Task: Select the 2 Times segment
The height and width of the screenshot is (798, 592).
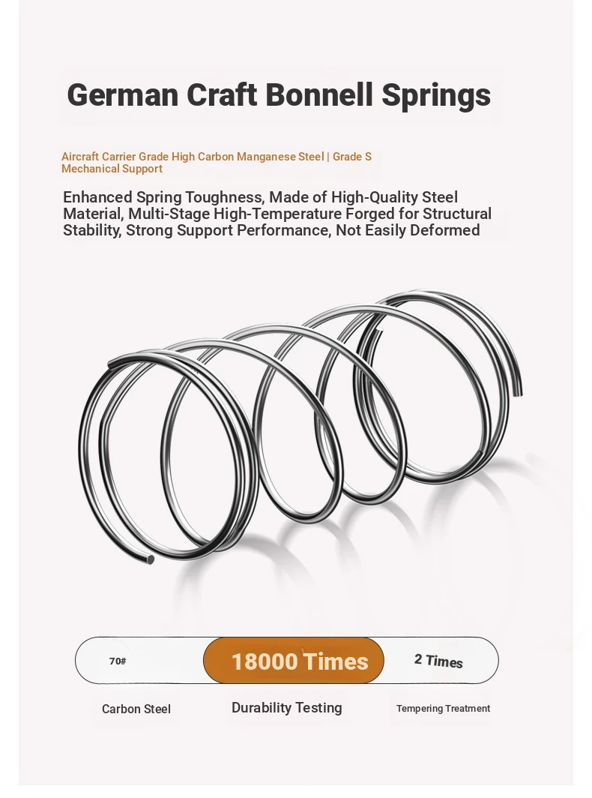Action: point(438,661)
